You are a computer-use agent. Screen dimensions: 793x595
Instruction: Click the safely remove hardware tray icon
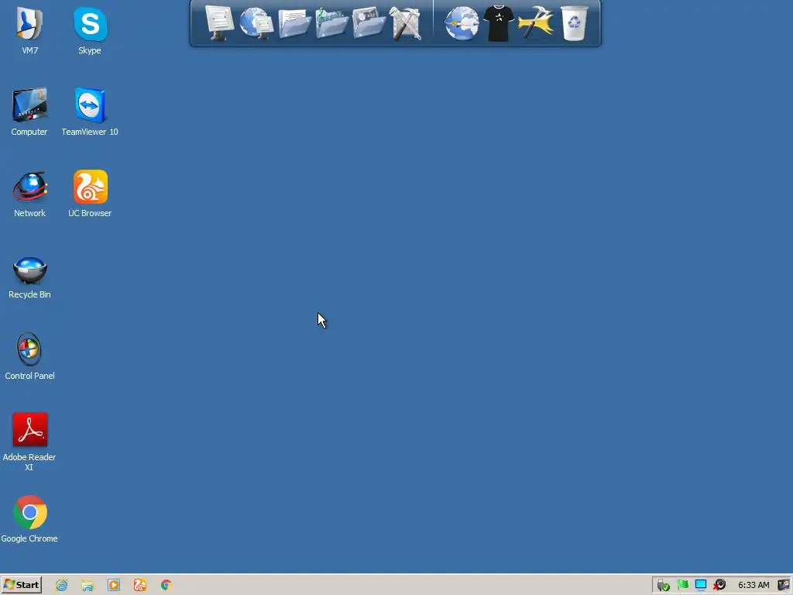(x=663, y=586)
